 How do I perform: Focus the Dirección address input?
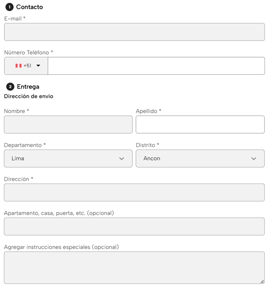[x=134, y=192]
